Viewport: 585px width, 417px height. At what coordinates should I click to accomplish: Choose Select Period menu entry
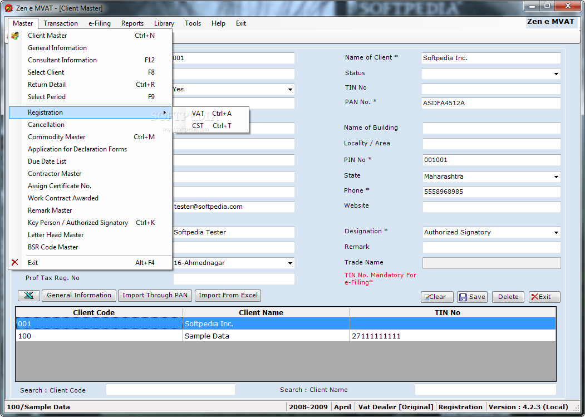[x=90, y=97]
